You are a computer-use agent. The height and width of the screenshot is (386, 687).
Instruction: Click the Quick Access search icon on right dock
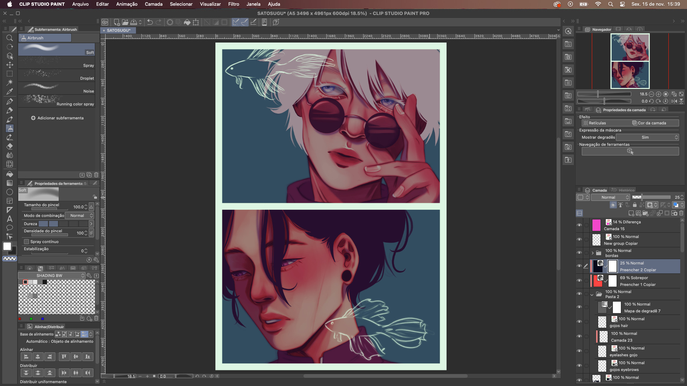pos(568,31)
